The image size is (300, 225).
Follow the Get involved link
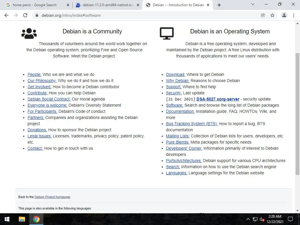tap(40, 87)
